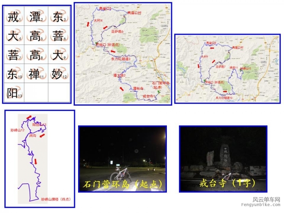Screen dimensions: 284x213
Task: Open the purple 妙峰山 route track image
Action: 39,159
